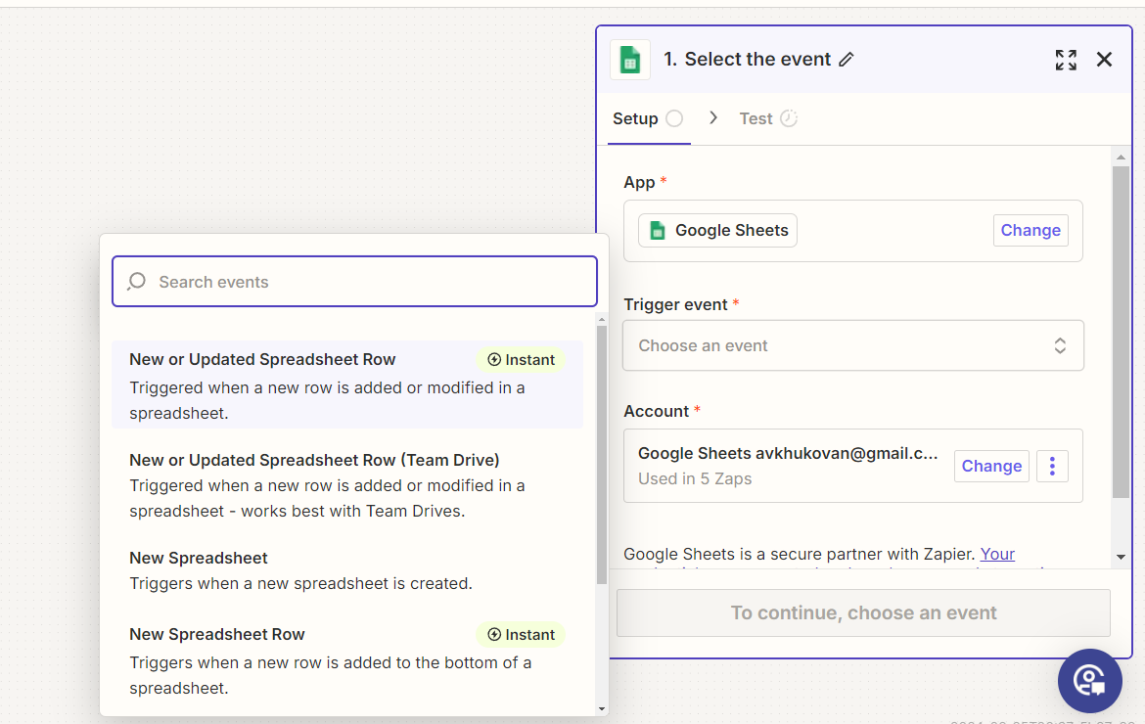Close the Select the event panel
The height and width of the screenshot is (724, 1145).
click(x=1104, y=60)
